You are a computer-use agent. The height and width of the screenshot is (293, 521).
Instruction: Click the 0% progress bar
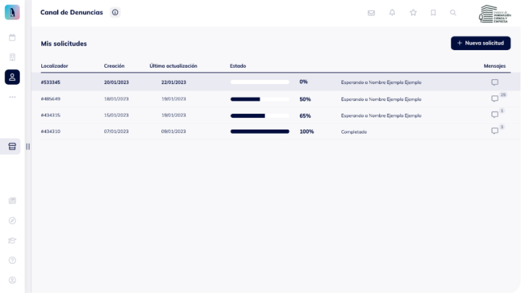(x=260, y=82)
